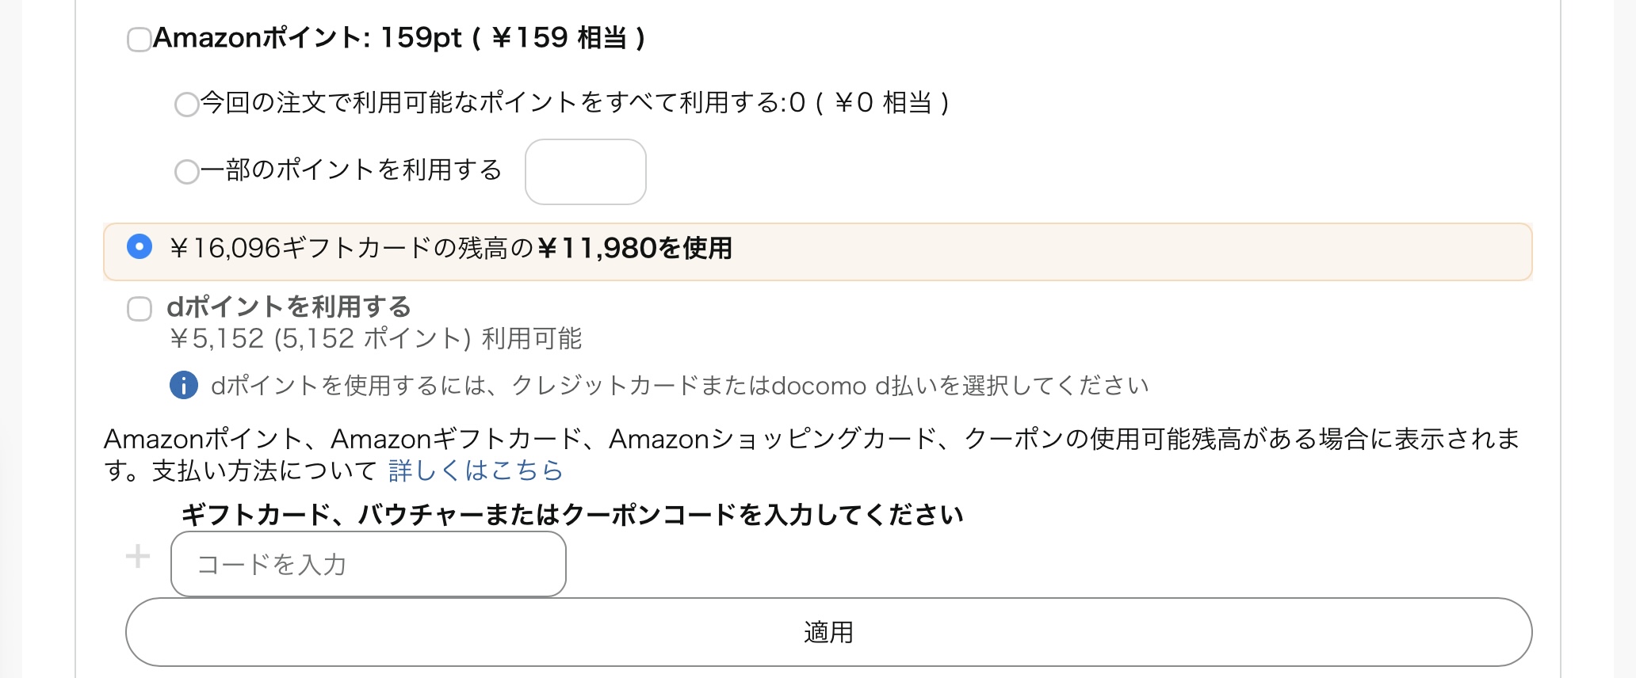Click the blue info icon
The height and width of the screenshot is (678, 1636).
pos(184,386)
